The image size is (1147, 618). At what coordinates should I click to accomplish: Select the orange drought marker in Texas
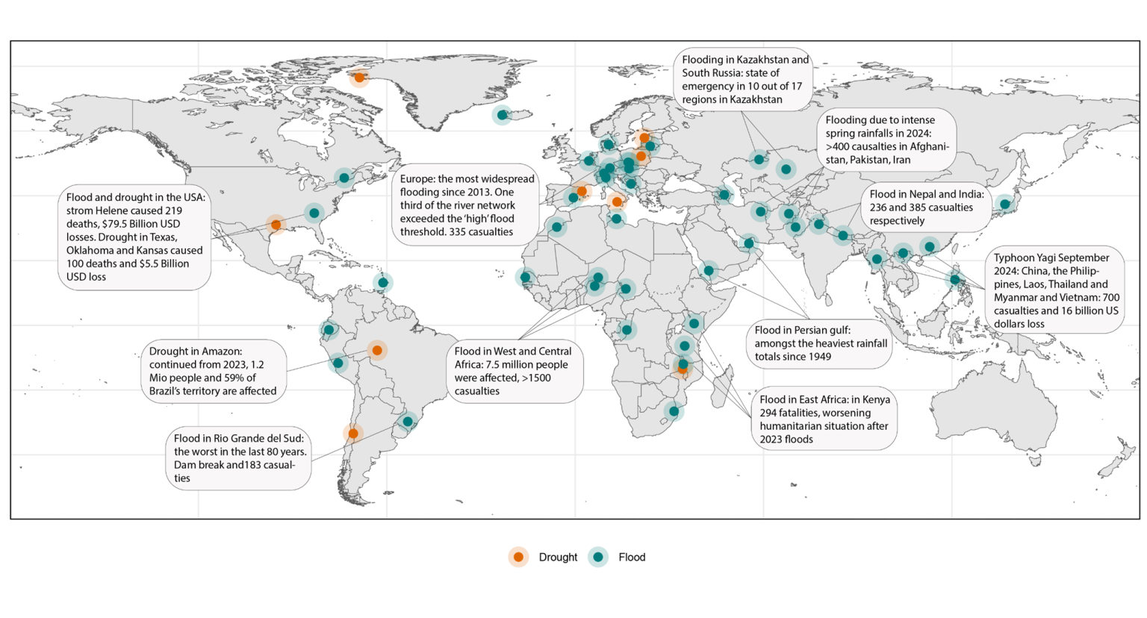click(277, 224)
